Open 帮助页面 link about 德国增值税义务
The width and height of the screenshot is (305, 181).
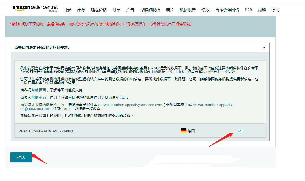39,90
